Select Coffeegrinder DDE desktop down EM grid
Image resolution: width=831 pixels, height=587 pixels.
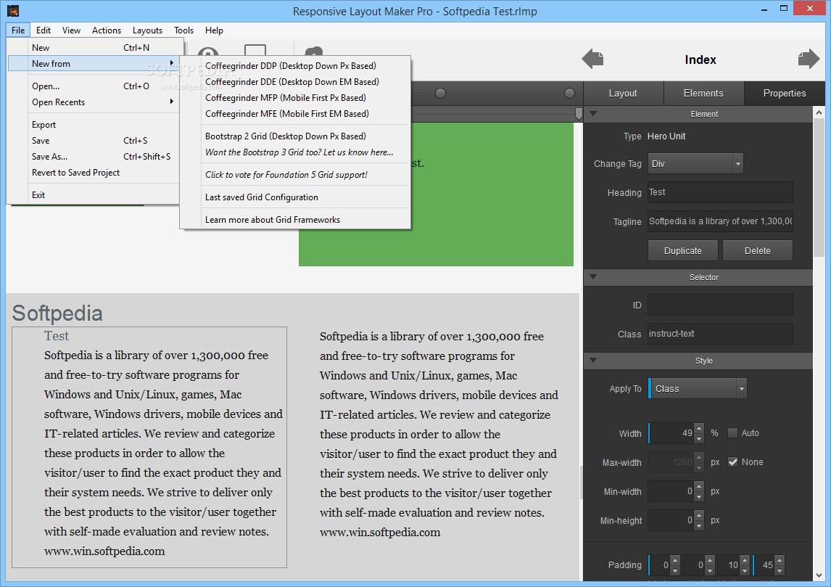coord(295,82)
